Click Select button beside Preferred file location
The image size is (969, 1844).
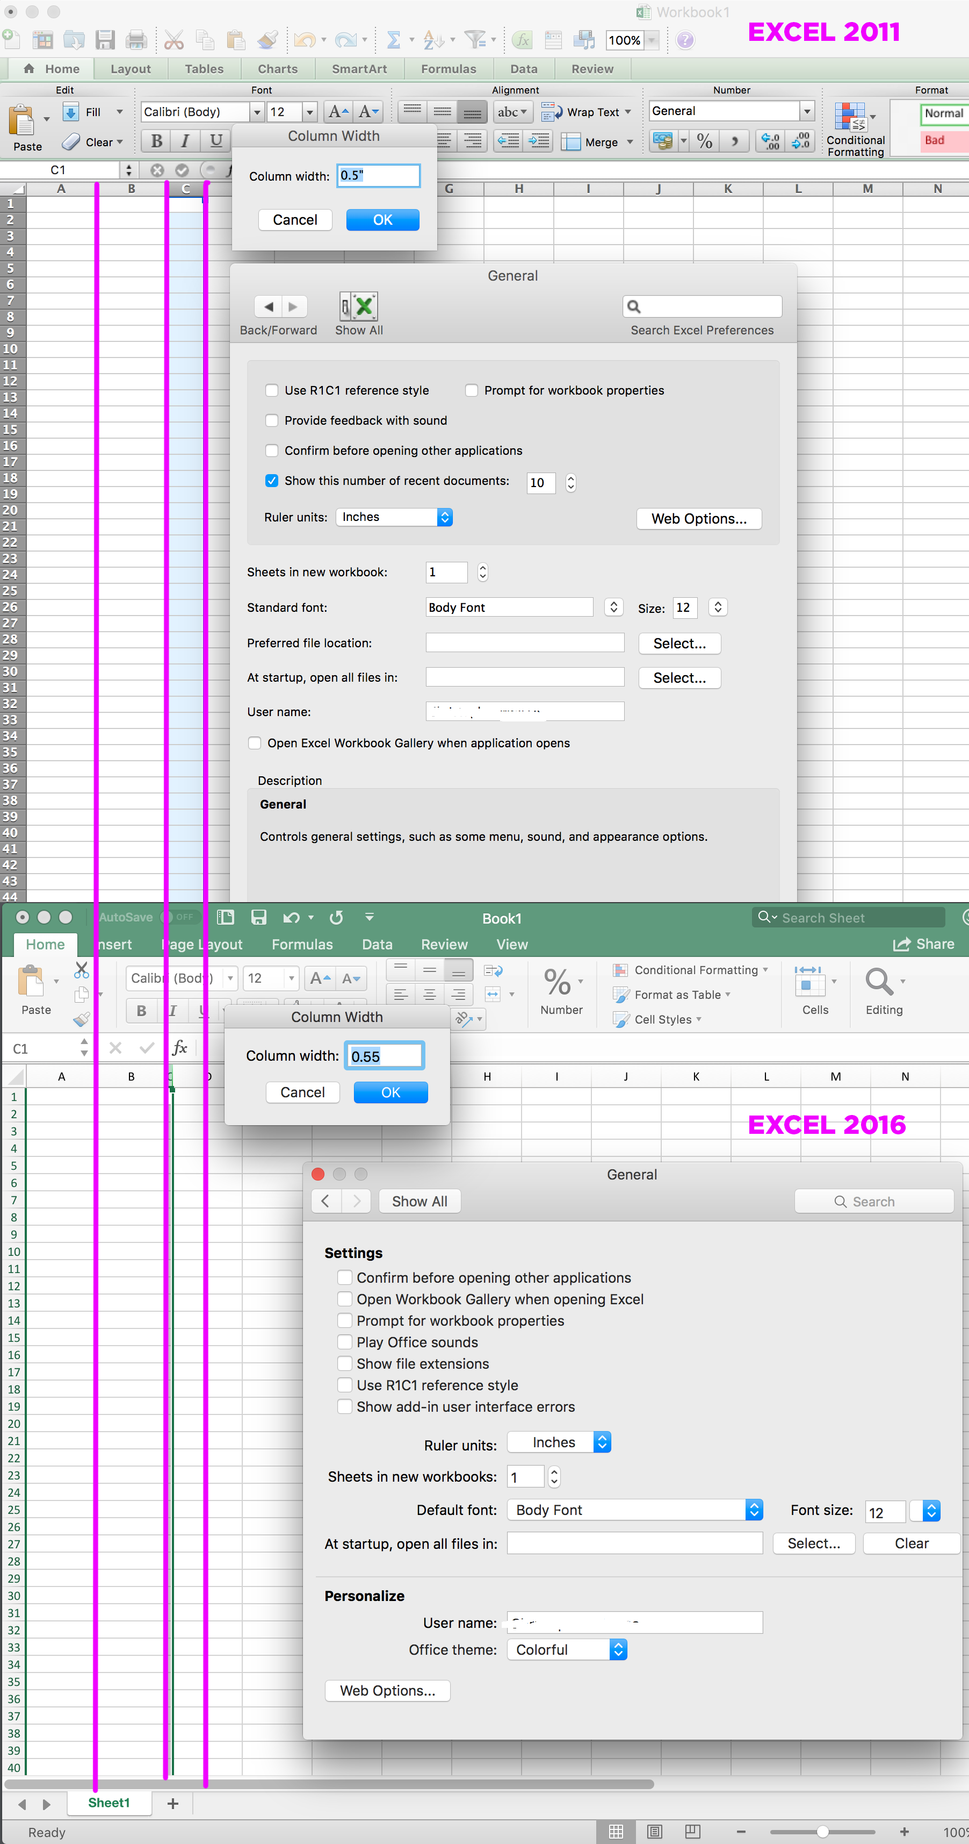[x=679, y=644]
